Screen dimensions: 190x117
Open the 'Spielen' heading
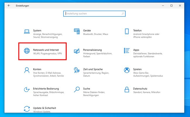click(137, 69)
